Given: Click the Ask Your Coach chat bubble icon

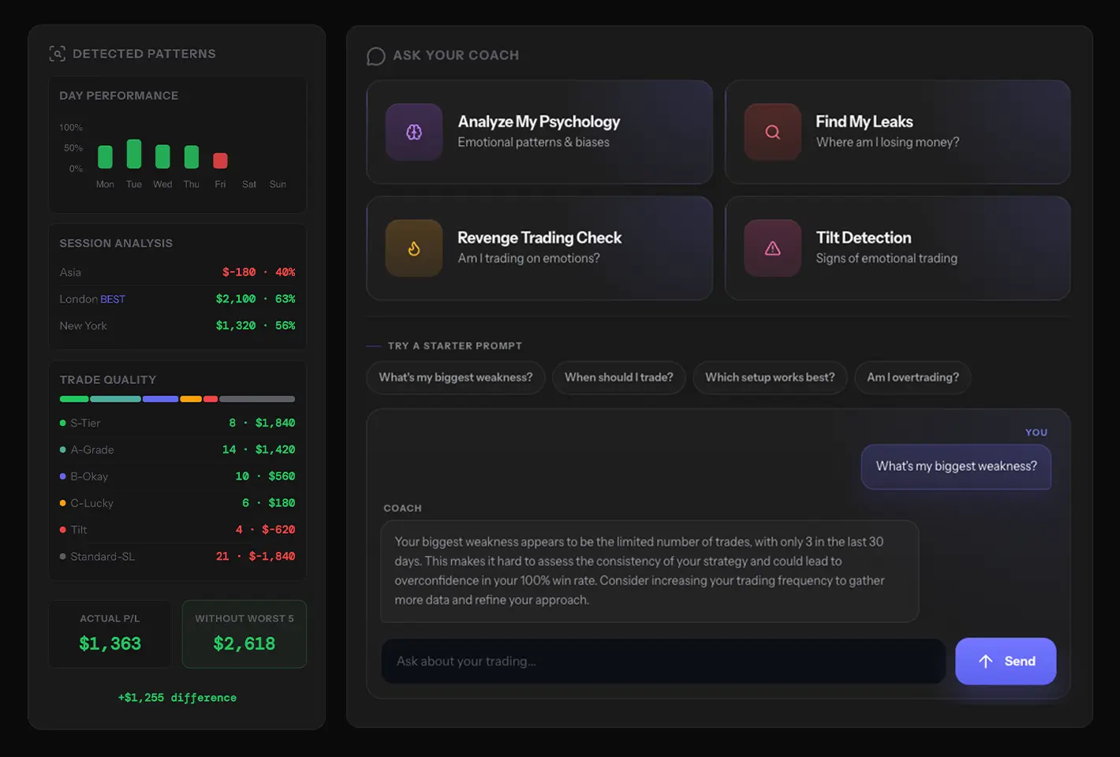Looking at the screenshot, I should (x=376, y=56).
